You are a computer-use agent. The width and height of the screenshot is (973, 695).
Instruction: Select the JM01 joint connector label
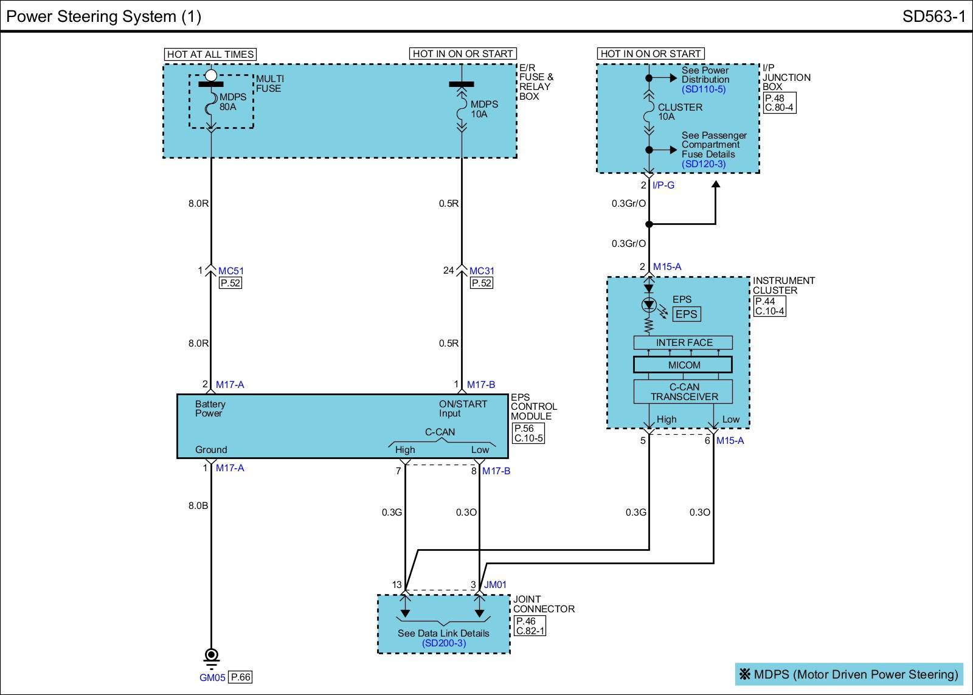coord(495,585)
